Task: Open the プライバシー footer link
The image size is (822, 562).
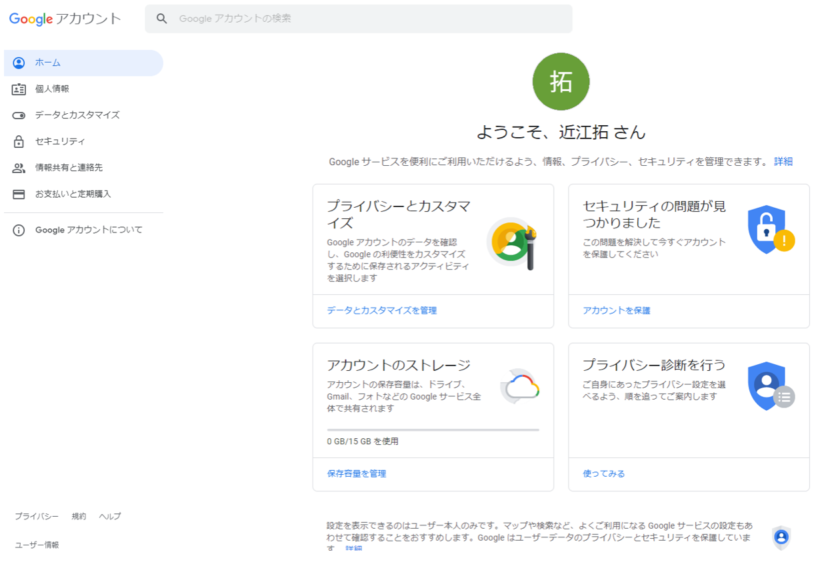Action: click(x=37, y=517)
